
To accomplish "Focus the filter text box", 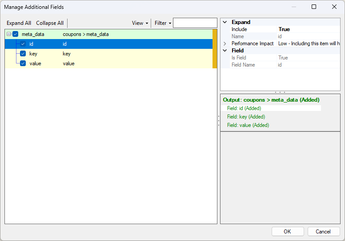I will [195, 23].
